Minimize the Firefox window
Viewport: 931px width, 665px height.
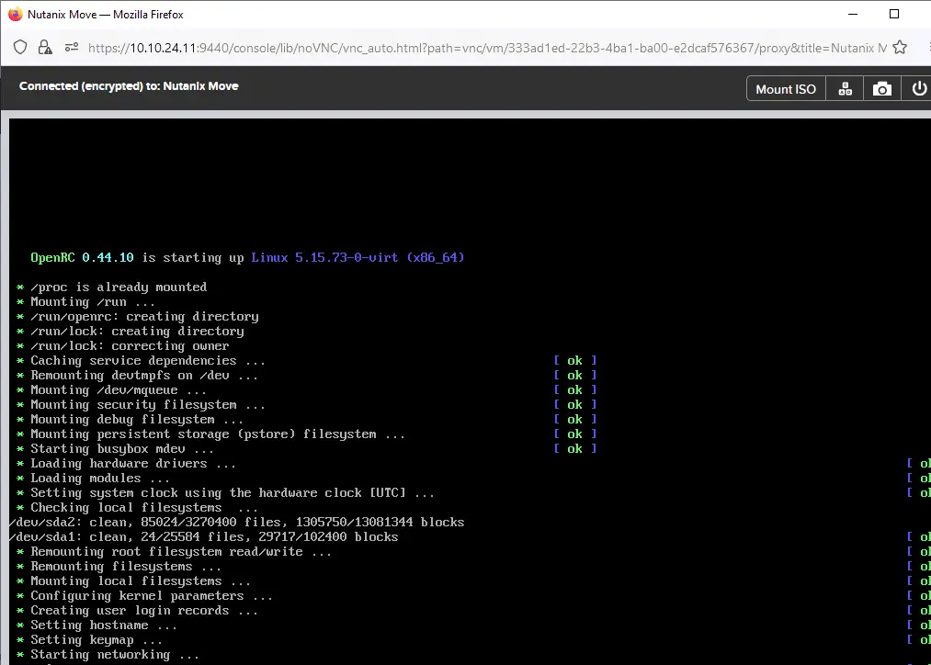853,15
